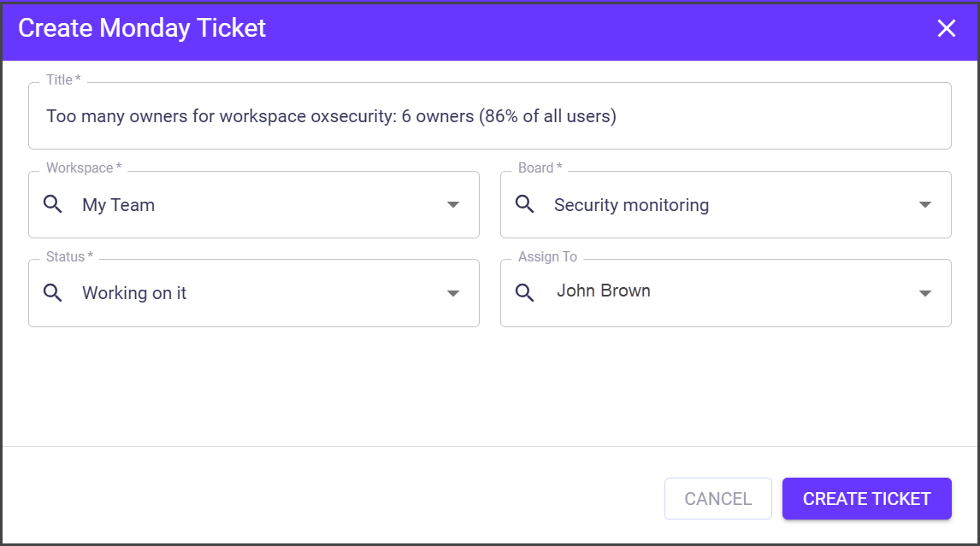
Task: Click the 'Create Monday Ticket' header title
Action: [142, 28]
